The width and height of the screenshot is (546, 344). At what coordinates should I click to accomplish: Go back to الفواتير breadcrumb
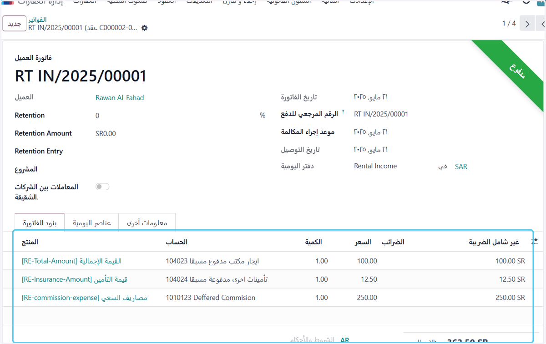[x=37, y=20]
